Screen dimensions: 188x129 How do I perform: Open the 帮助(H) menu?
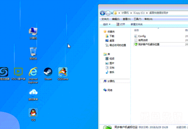[148, 19]
